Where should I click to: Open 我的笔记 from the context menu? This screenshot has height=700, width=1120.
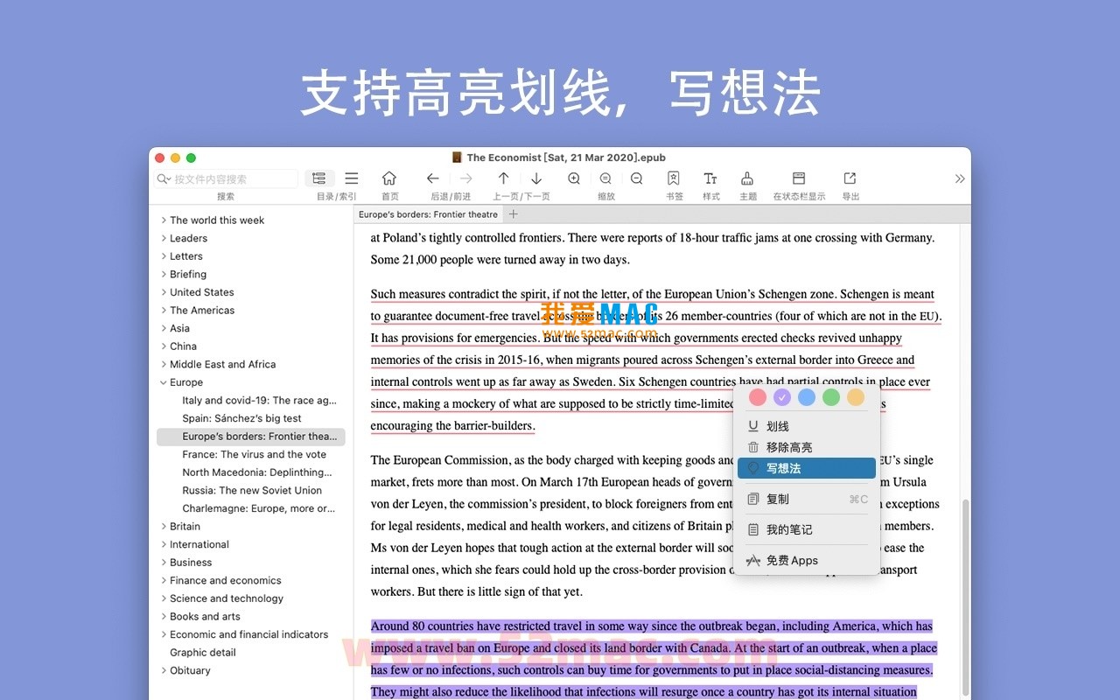click(787, 529)
